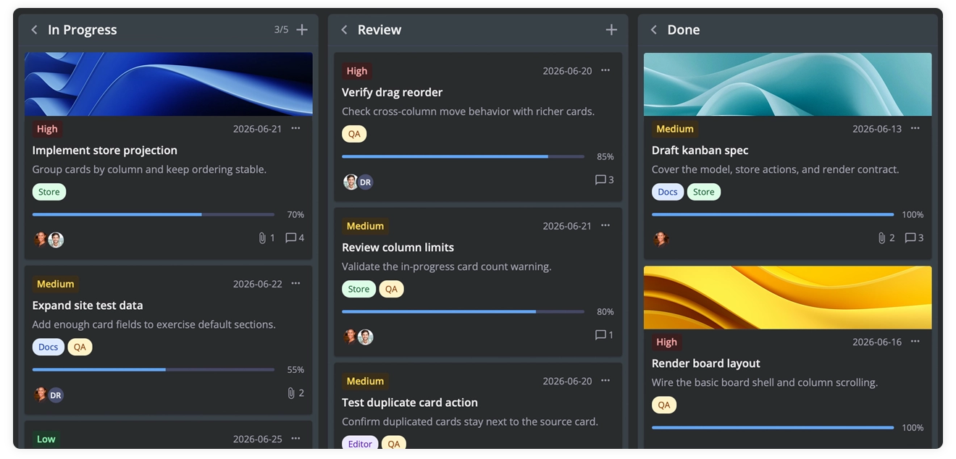Click High priority badge on Verify drag reorder

(357, 71)
